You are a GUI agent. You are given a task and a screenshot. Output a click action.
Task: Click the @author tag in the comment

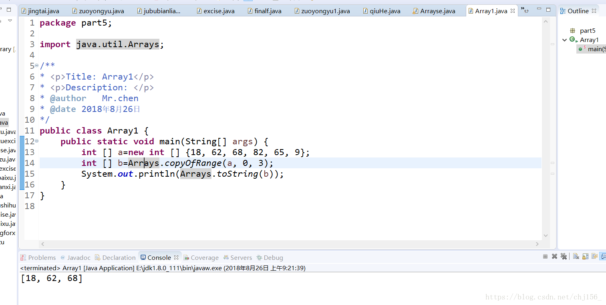[x=68, y=98]
